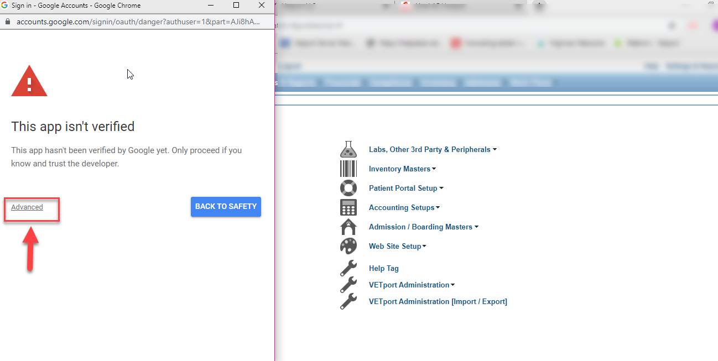718x361 pixels.
Task: Click the wrench icon beside VETport Administration [Import / Export]
Action: (348, 301)
